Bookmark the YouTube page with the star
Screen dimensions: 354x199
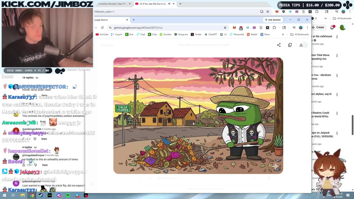pyautogui.click(x=268, y=12)
